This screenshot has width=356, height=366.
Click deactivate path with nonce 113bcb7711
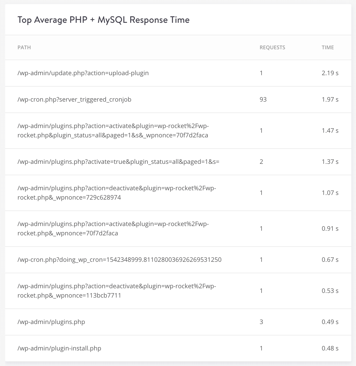coord(117,291)
